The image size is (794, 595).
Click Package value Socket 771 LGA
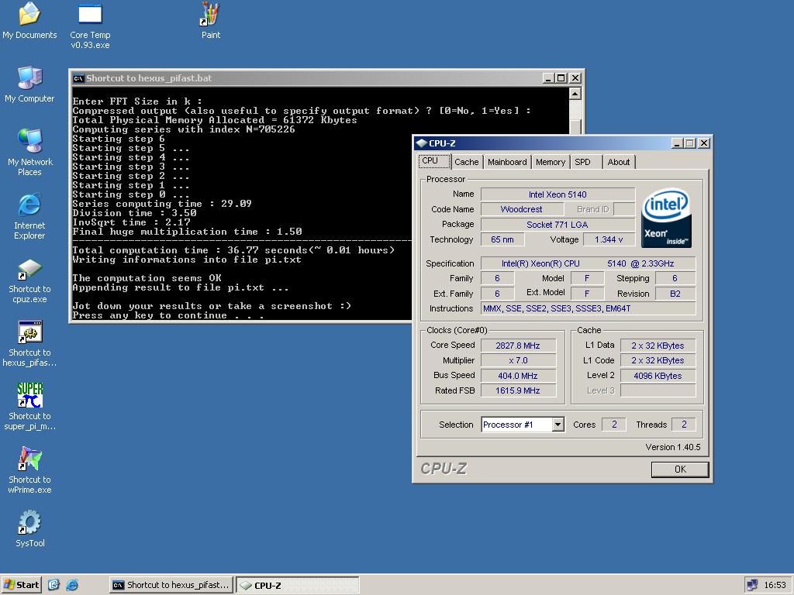tap(558, 225)
